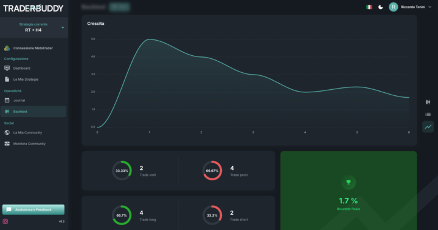Click the Risultato finale label
Screen dimensions: 438x230
pyautogui.click(x=349, y=209)
